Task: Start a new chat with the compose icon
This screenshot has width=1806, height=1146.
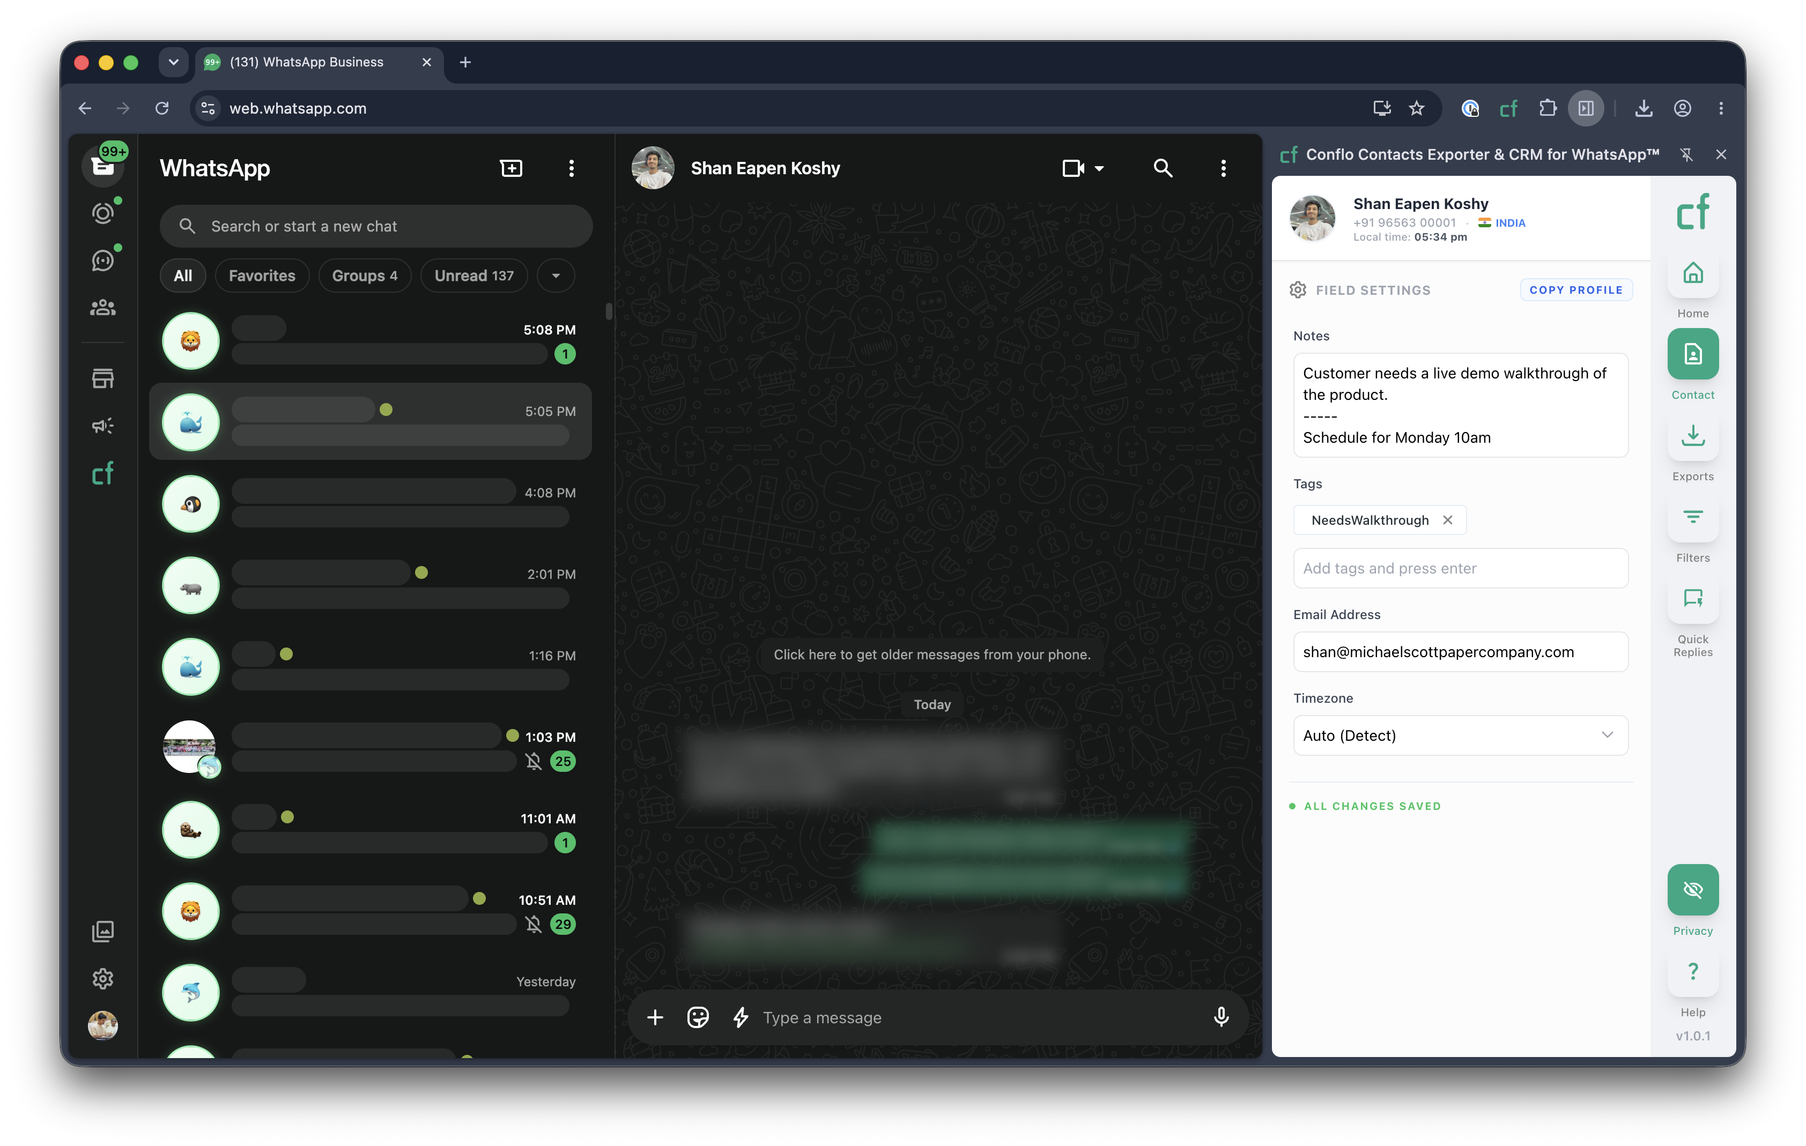Action: [510, 168]
